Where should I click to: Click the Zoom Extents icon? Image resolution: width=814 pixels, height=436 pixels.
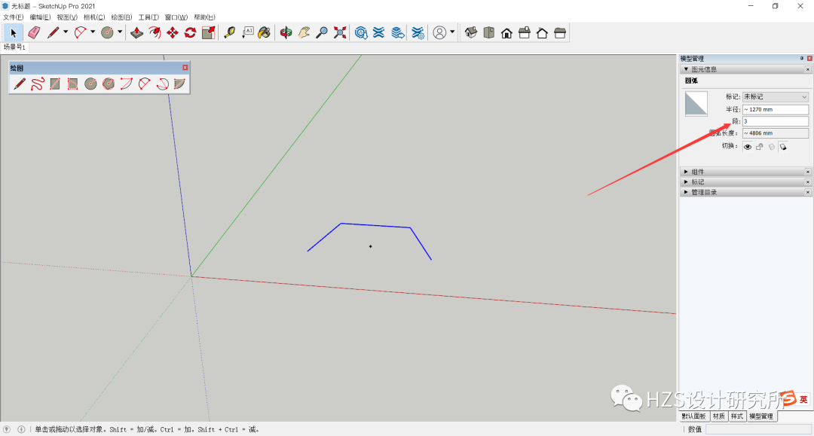(338, 32)
